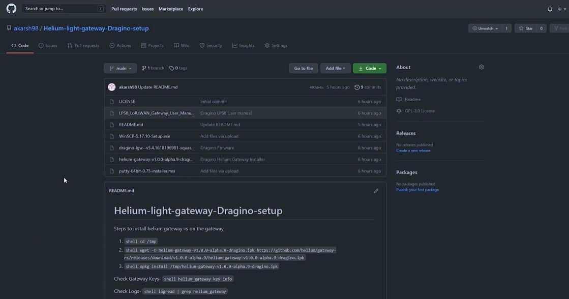The image size is (569, 299).
Task: Click file icon beside putty-64bit-0.75-installer.msi
Action: coord(112,171)
